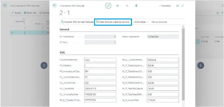224x107 pixels.
Task: Click the IN_I_InvoiceClass field showing OO
Action: 100,83
